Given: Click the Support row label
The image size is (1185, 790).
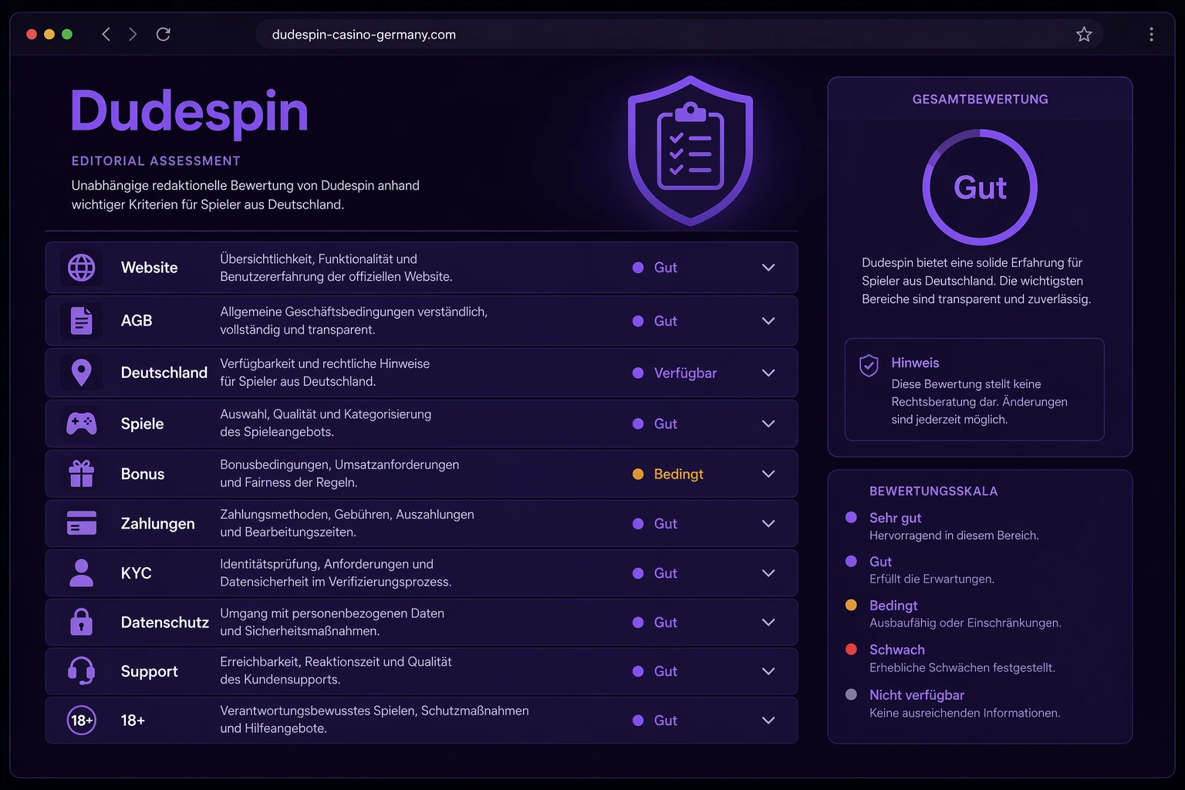Looking at the screenshot, I should (x=150, y=671).
